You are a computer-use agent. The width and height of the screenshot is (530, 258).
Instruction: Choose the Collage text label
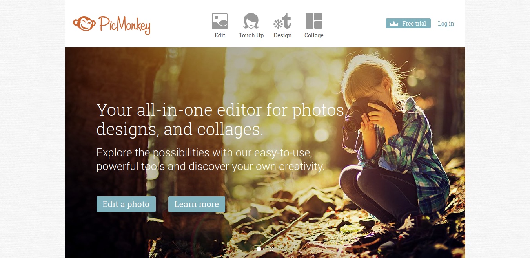click(314, 35)
